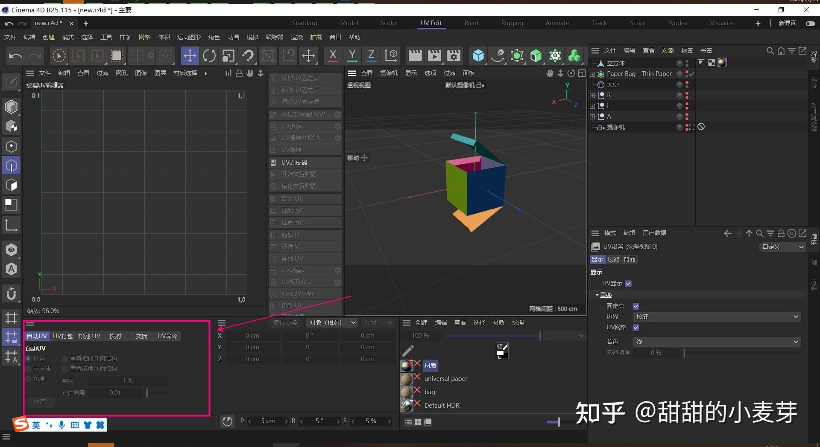Select the Rotate tool
The width and height of the screenshot is (820, 447).
pyautogui.click(x=209, y=55)
